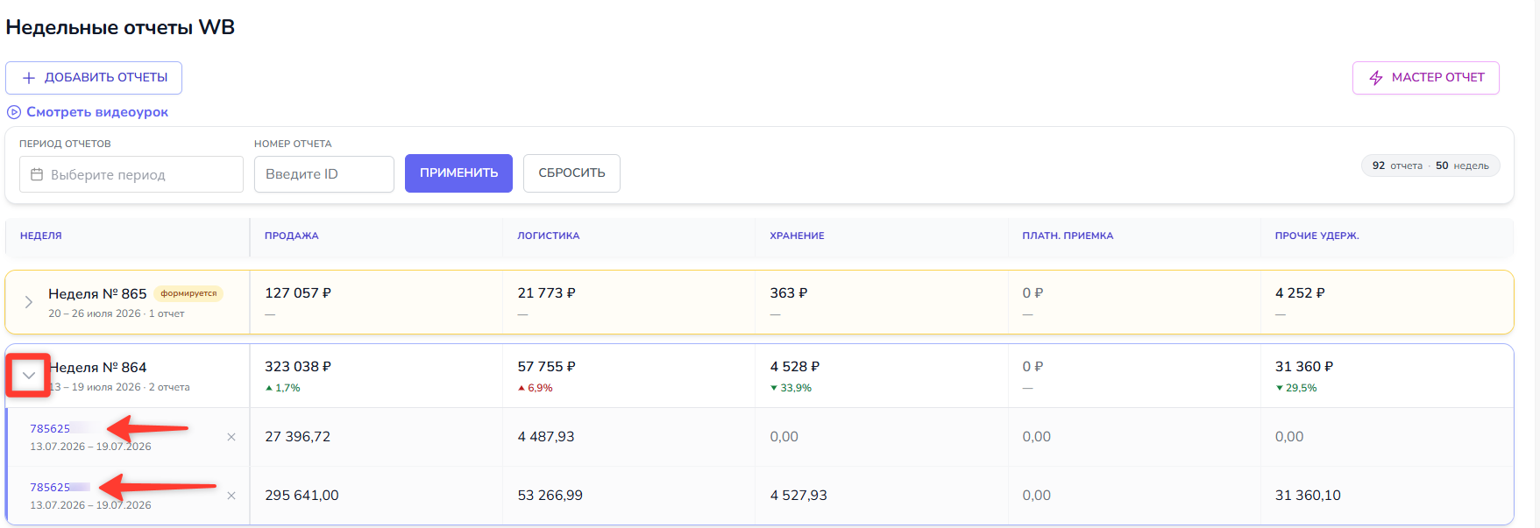Click the 92 отчета 50 недель badge

click(x=1430, y=165)
